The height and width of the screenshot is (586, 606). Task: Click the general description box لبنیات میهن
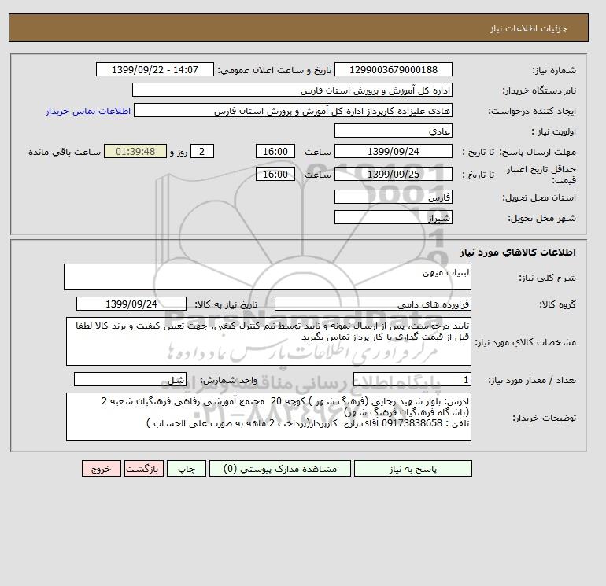coord(268,277)
